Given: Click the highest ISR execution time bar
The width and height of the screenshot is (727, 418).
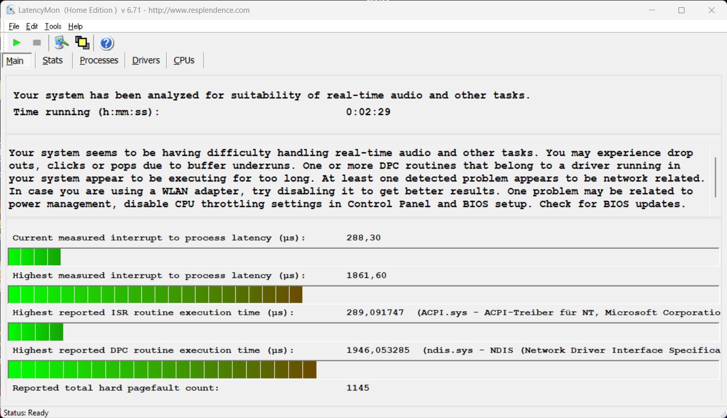Looking at the screenshot, I should click(364, 332).
